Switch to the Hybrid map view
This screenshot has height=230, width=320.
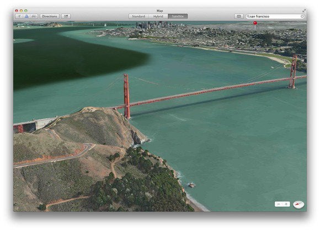pos(158,17)
